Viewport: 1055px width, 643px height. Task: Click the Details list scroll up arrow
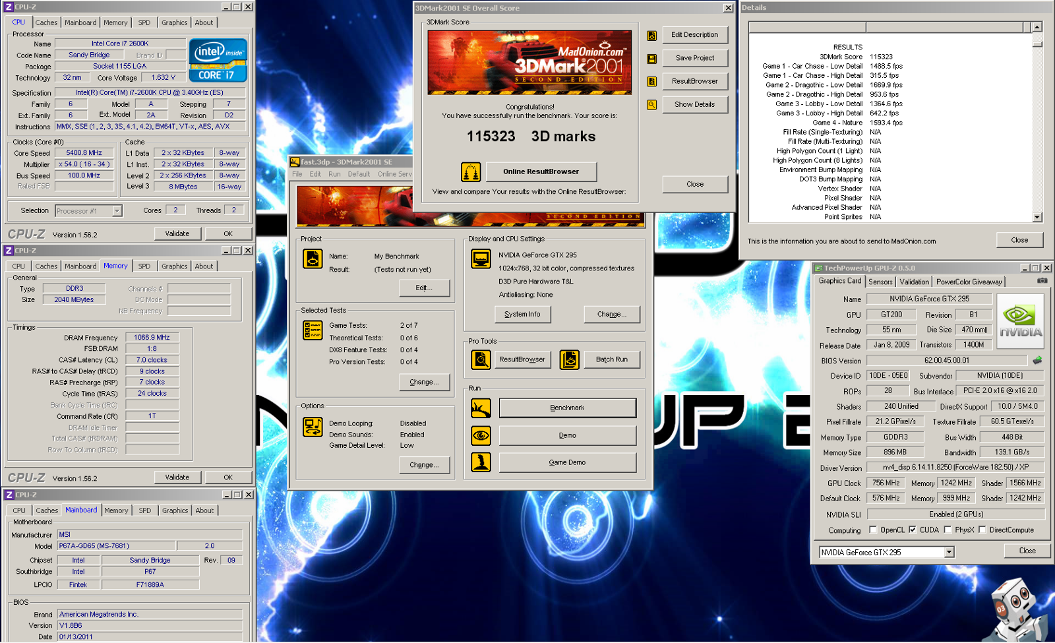[x=1037, y=27]
